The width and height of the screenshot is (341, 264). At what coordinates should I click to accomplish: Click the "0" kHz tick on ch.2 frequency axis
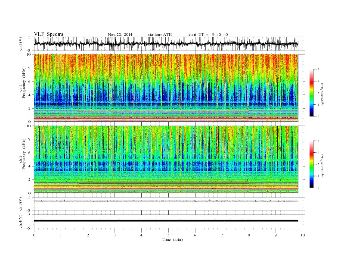pos(30,193)
